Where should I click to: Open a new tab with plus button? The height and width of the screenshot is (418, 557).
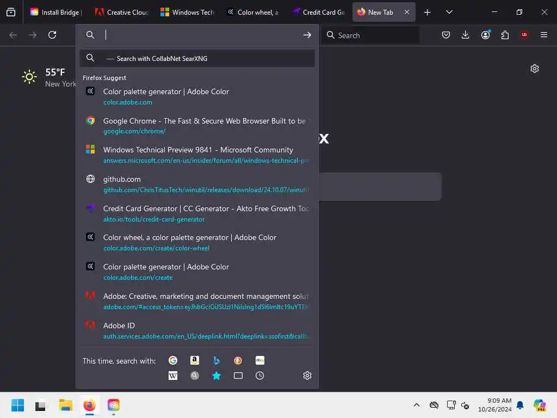[428, 13]
